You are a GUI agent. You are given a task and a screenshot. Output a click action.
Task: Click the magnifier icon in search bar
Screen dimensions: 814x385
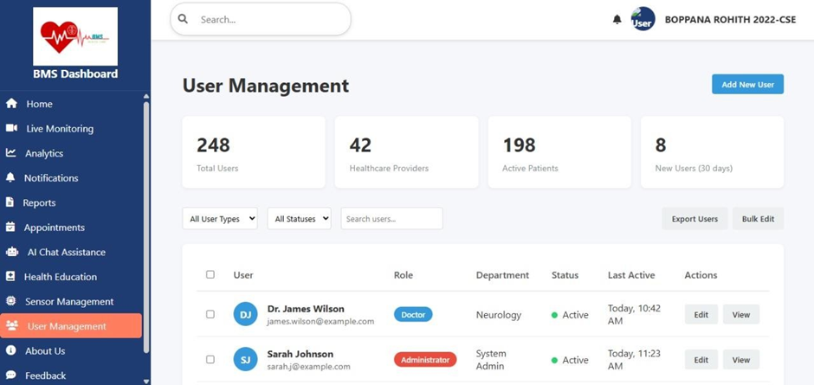(x=183, y=19)
